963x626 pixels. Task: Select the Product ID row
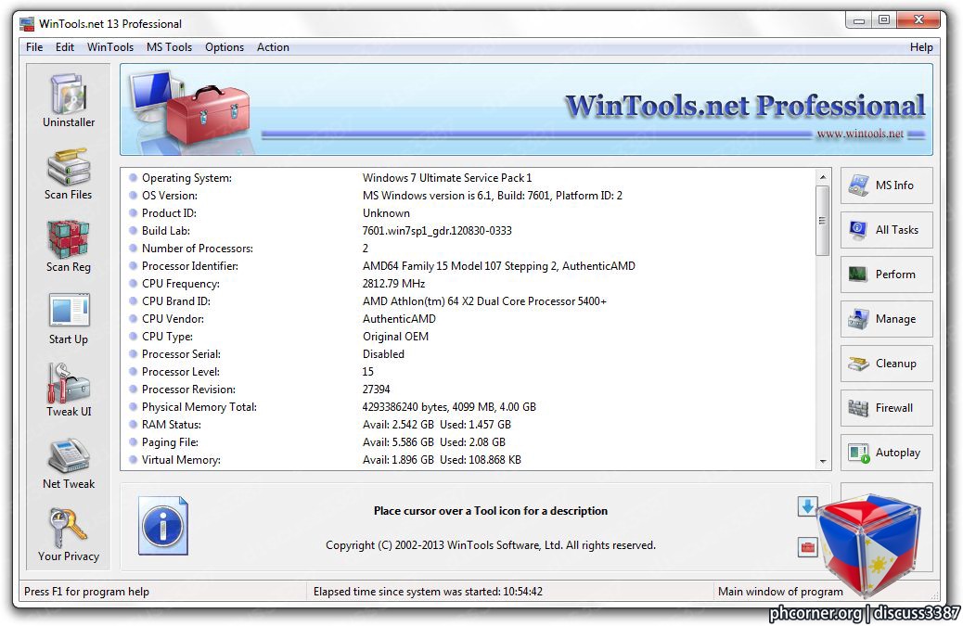(468, 213)
